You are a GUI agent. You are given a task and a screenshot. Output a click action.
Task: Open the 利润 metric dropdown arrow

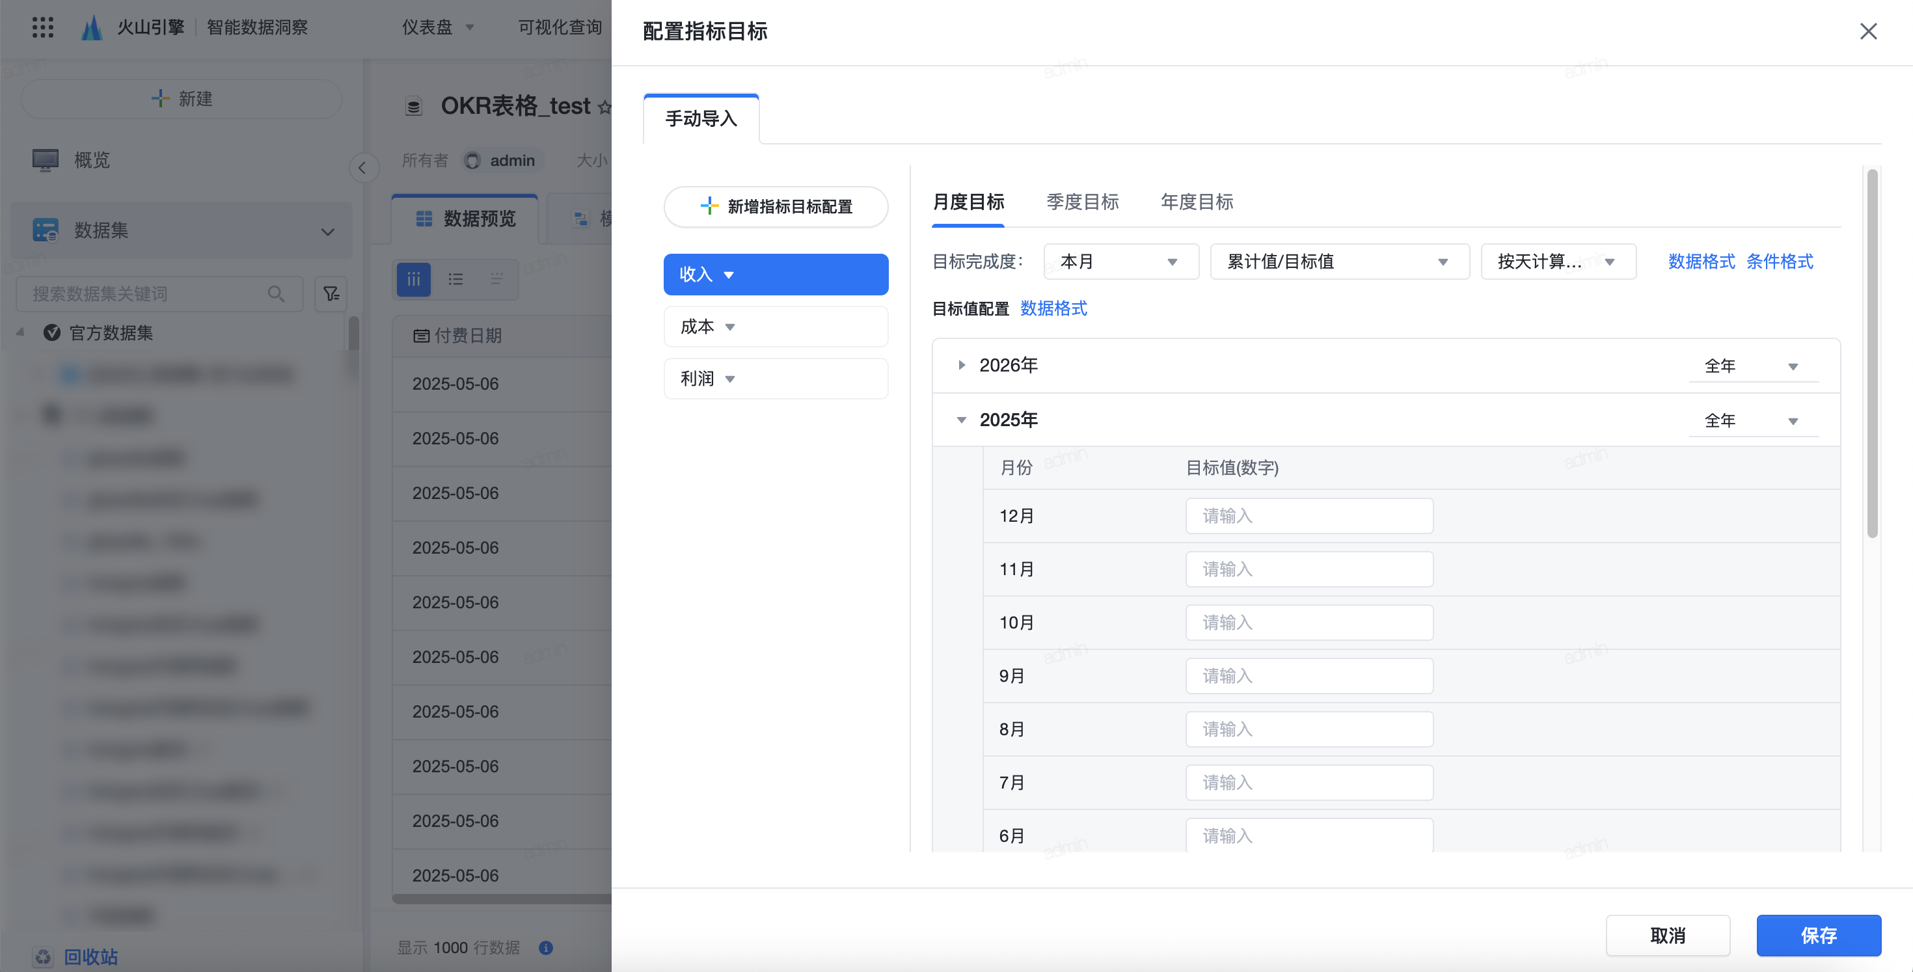pos(730,379)
